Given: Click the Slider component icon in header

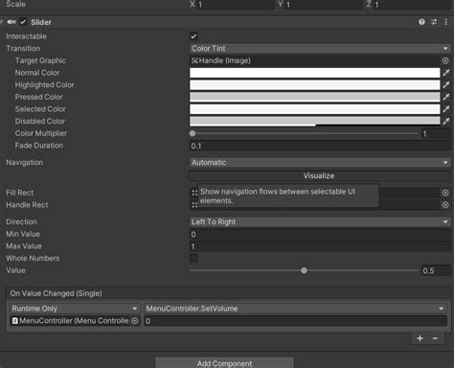Looking at the screenshot, I should [x=11, y=22].
